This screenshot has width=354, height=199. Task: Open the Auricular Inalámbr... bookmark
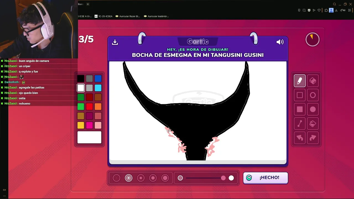pos(156,16)
